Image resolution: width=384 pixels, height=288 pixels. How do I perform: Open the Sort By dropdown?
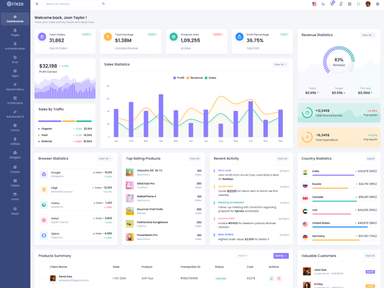coord(281,256)
